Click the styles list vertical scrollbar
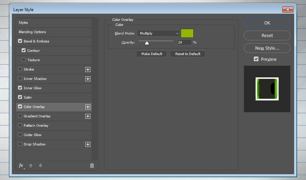Image resolution: width=306 pixels, height=180 pixels. point(95,89)
